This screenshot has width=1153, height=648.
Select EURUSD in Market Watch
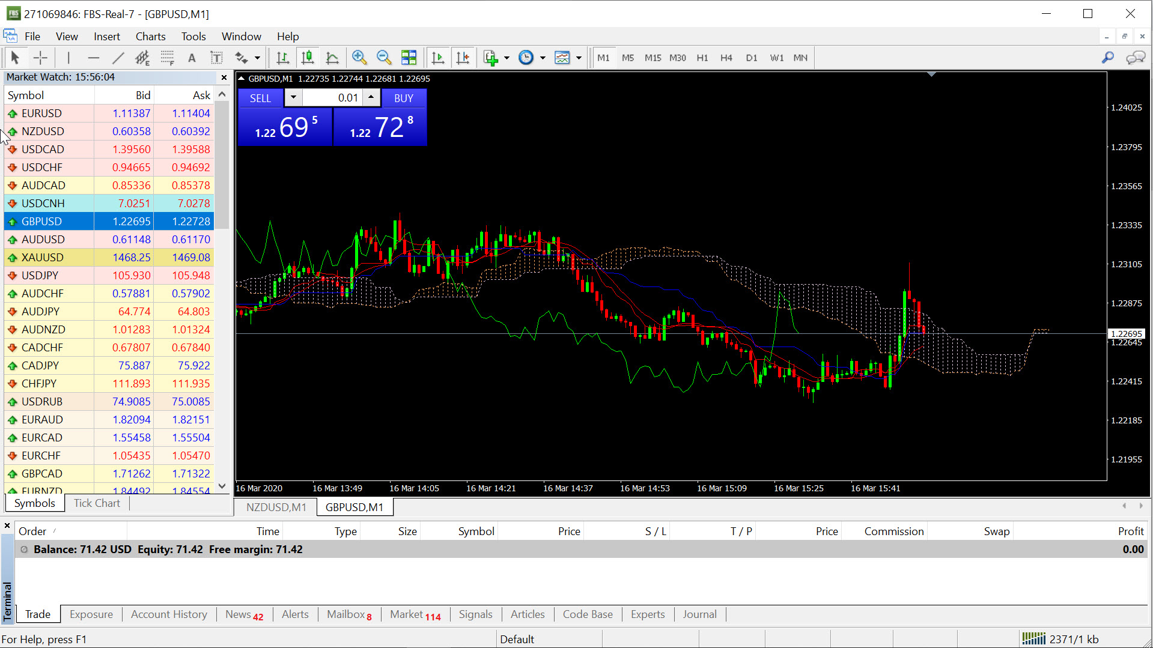tap(109, 114)
